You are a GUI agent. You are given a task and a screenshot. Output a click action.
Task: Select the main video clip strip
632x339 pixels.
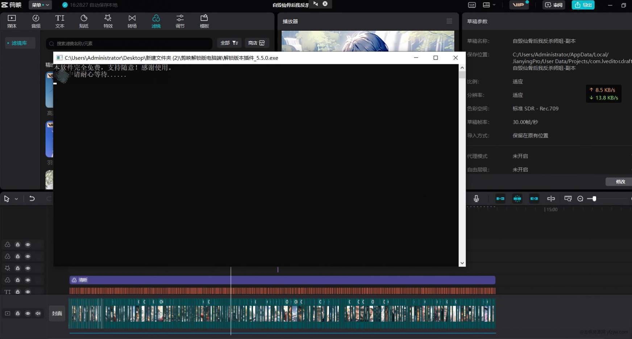click(x=282, y=314)
